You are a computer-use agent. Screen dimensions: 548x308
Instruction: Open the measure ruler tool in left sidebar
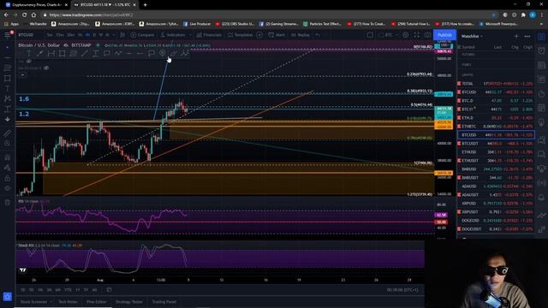8,133
